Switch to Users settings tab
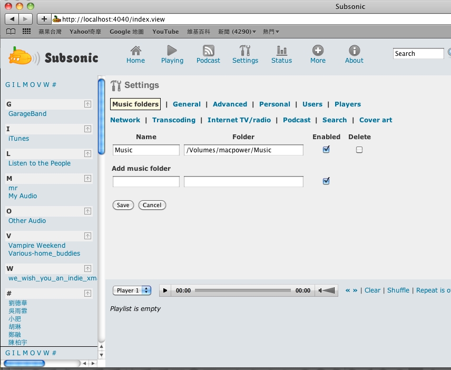 pos(312,104)
